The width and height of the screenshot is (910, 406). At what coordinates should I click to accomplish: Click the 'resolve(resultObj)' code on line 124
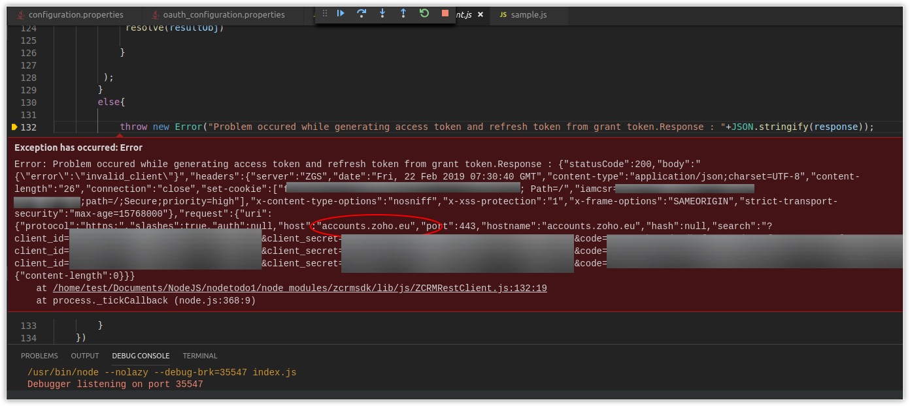tap(175, 28)
